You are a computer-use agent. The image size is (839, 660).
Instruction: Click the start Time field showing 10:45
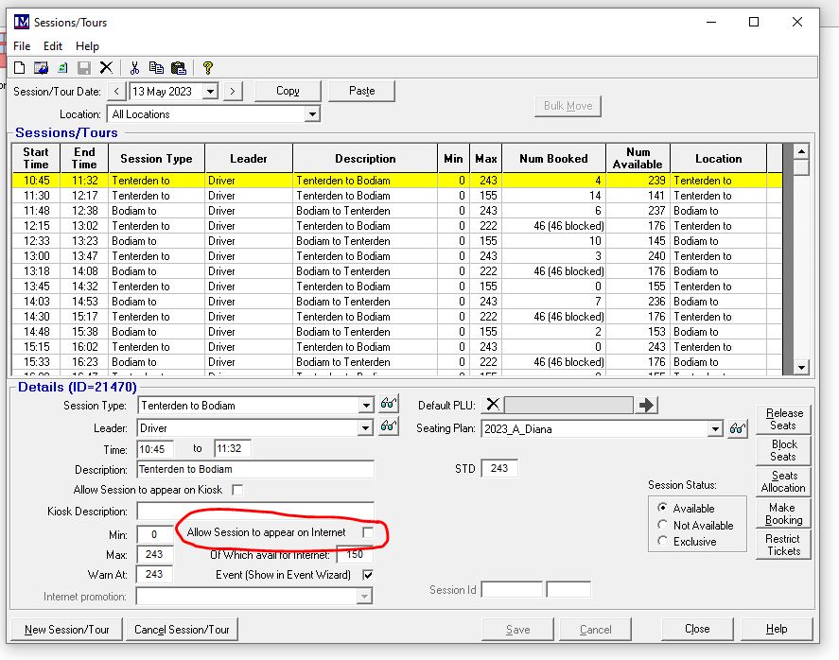pyautogui.click(x=155, y=449)
